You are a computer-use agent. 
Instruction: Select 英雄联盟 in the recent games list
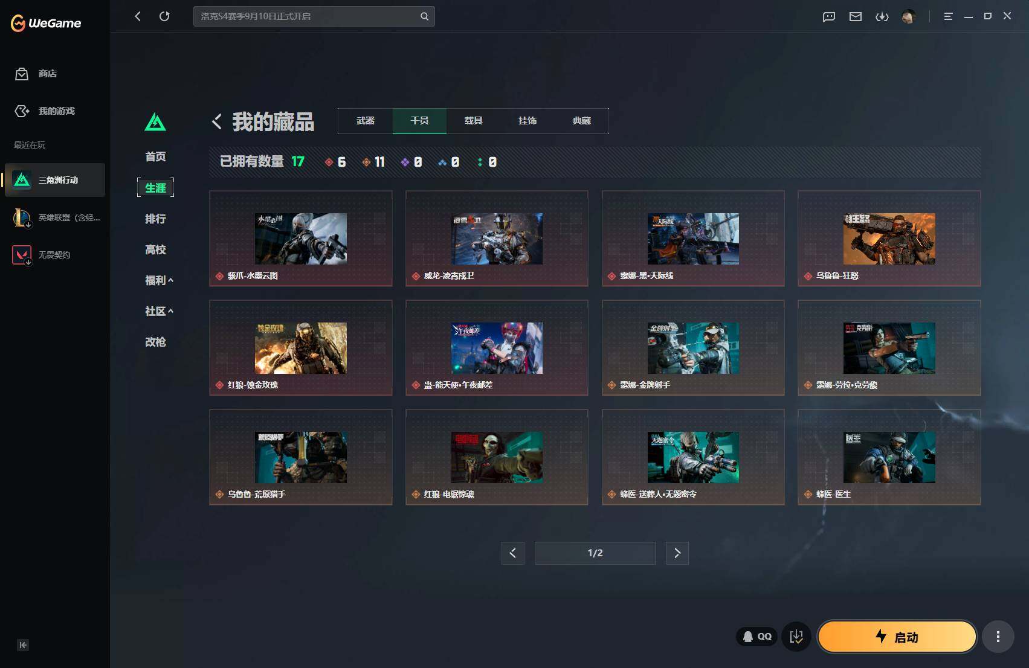[x=55, y=217]
